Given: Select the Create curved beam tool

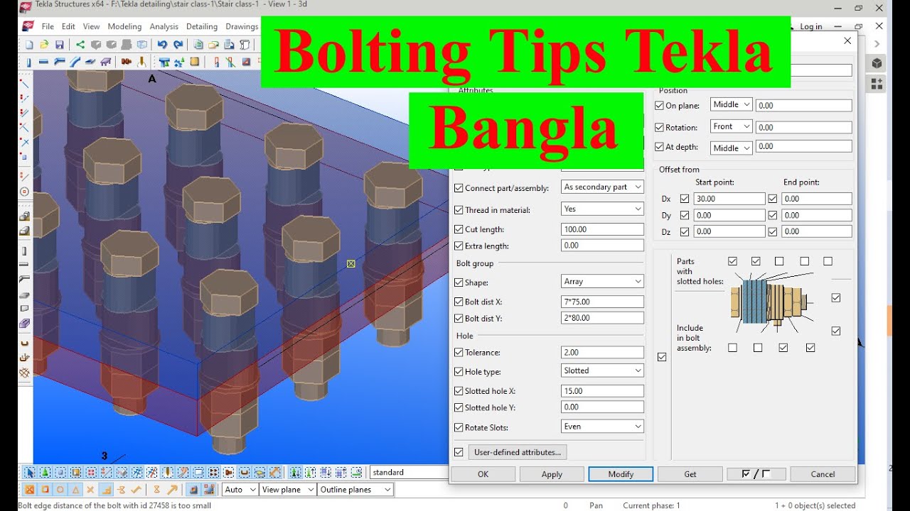Looking at the screenshot, I should coord(75,62).
